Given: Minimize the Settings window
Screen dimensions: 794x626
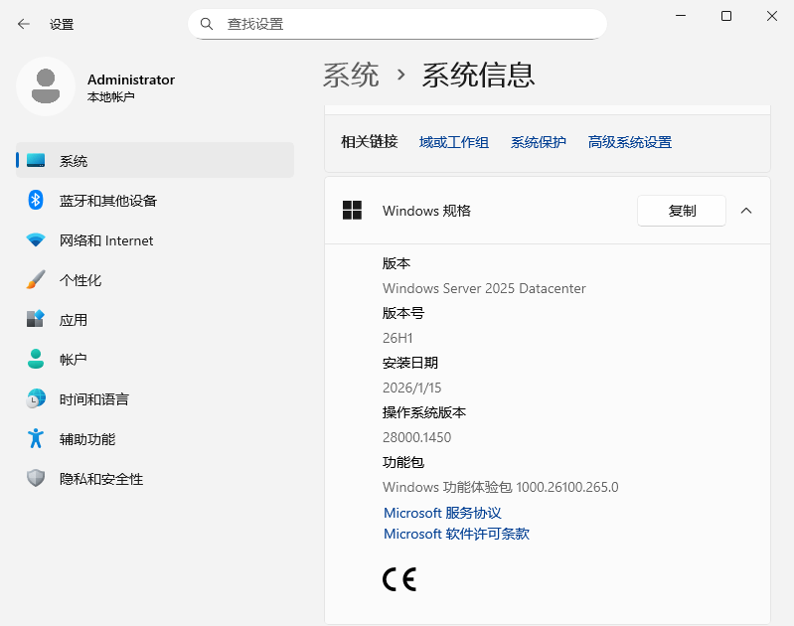Looking at the screenshot, I should [681, 16].
